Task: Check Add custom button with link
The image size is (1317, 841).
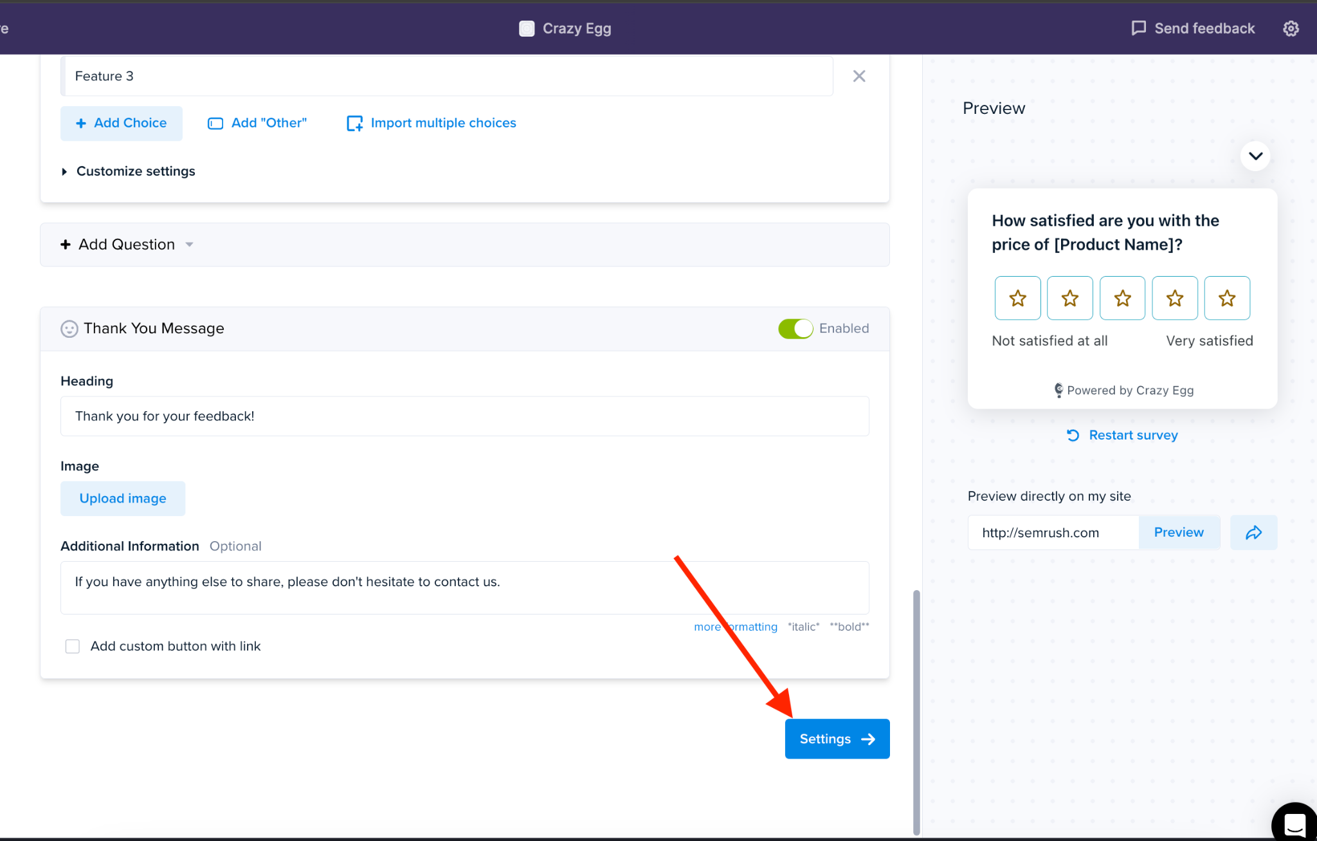Action: click(x=73, y=646)
